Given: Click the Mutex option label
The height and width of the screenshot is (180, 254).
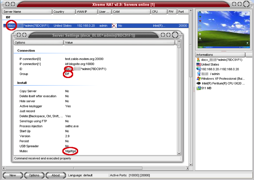Looking at the screenshot, I should click(x=24, y=151).
